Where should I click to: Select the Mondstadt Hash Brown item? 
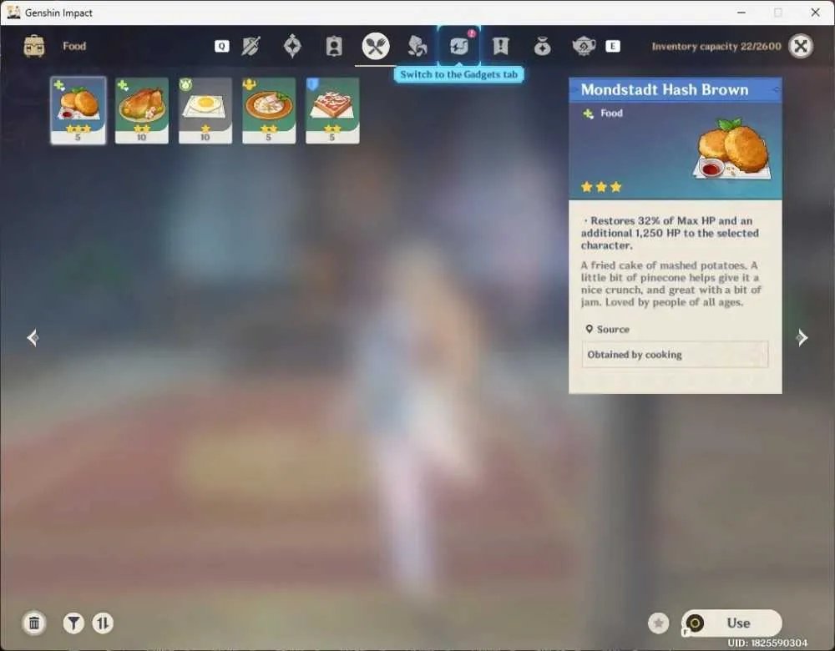pyautogui.click(x=78, y=110)
